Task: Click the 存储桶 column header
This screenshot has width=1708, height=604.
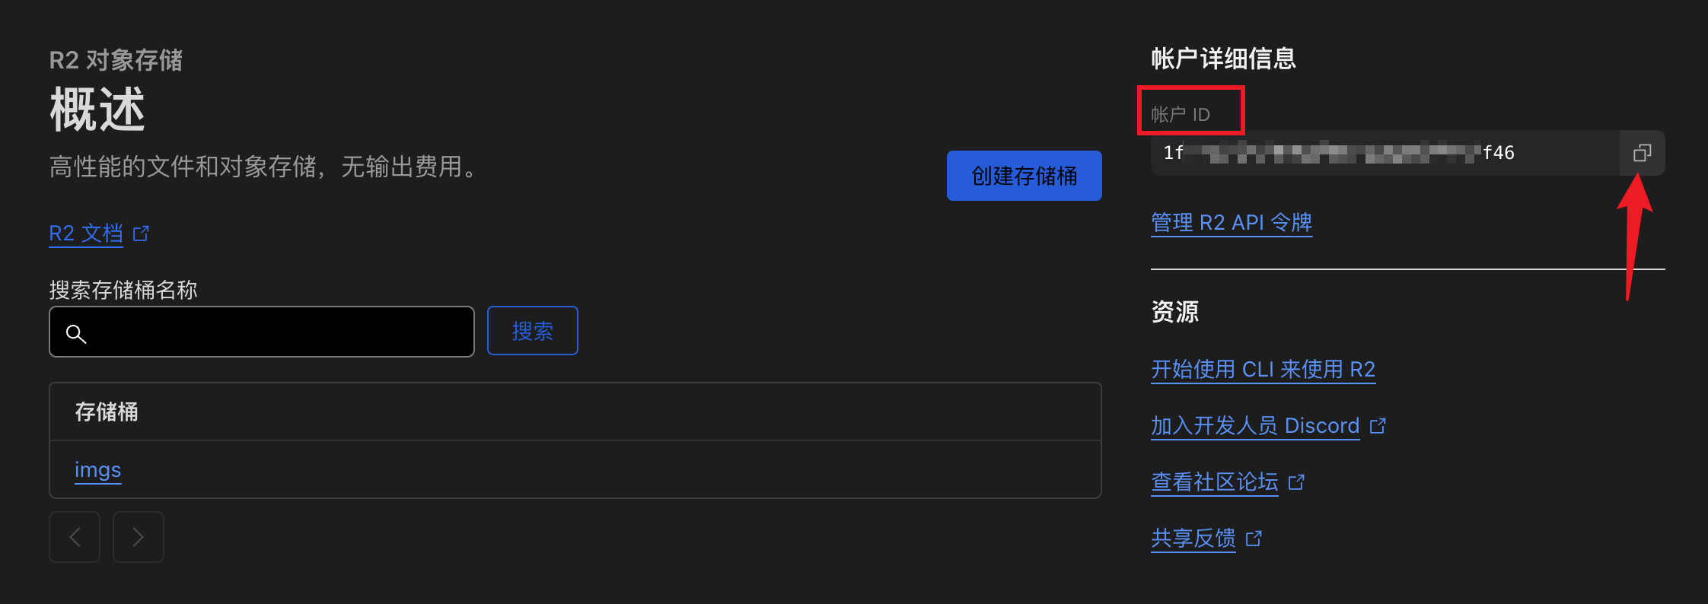Action: point(107,412)
